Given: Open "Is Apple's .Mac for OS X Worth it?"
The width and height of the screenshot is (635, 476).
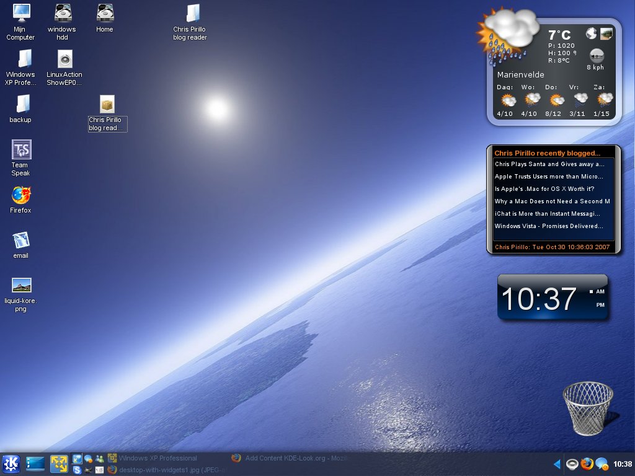Looking at the screenshot, I should pos(544,188).
